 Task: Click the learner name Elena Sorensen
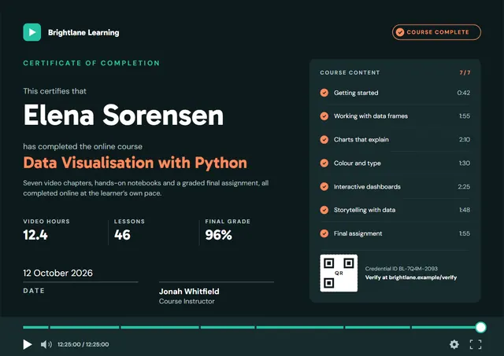click(x=124, y=116)
